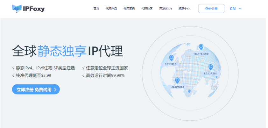Image resolution: width=268 pixels, height=128 pixels.
Task: Click text 静态IPv4、IPv6住宅ISP类型任选
Action: (x=45, y=68)
